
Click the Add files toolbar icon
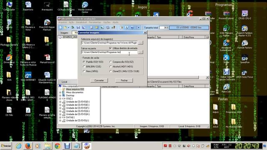click(121, 27)
